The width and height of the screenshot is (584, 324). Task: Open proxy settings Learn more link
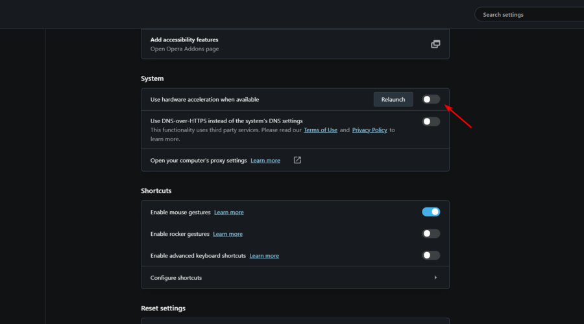click(x=265, y=160)
